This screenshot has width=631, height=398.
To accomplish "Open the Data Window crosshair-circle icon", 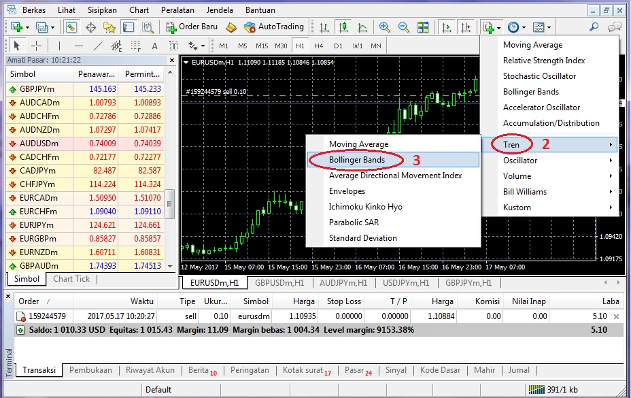I will [91, 27].
